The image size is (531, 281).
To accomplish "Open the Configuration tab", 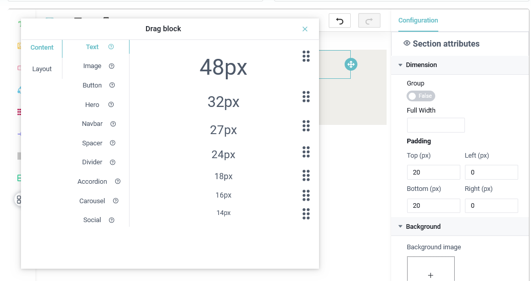I will tap(418, 20).
